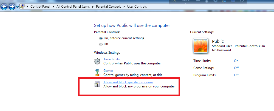Screen dimensions: 274x111
Task: Open 'Allow and block specific programs' link
Action: tap(128, 82)
